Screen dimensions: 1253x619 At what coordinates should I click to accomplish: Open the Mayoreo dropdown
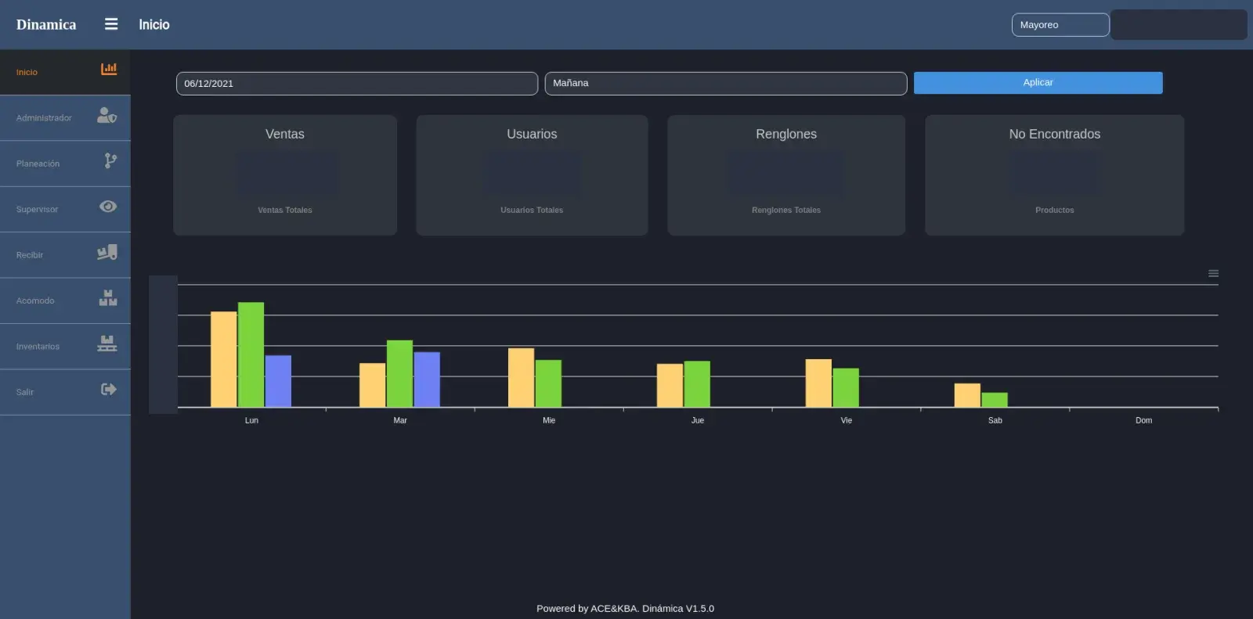pyautogui.click(x=1060, y=25)
